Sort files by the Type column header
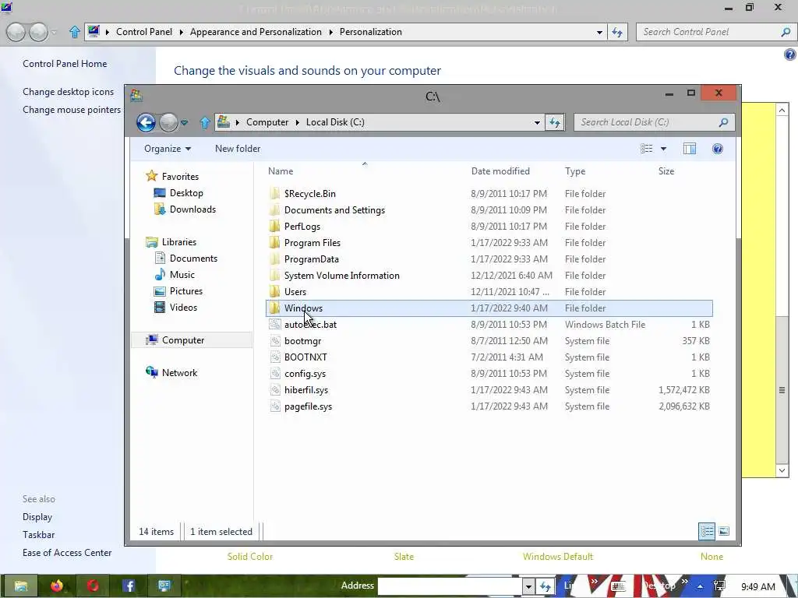Screen dimensions: 798x598 (575, 171)
